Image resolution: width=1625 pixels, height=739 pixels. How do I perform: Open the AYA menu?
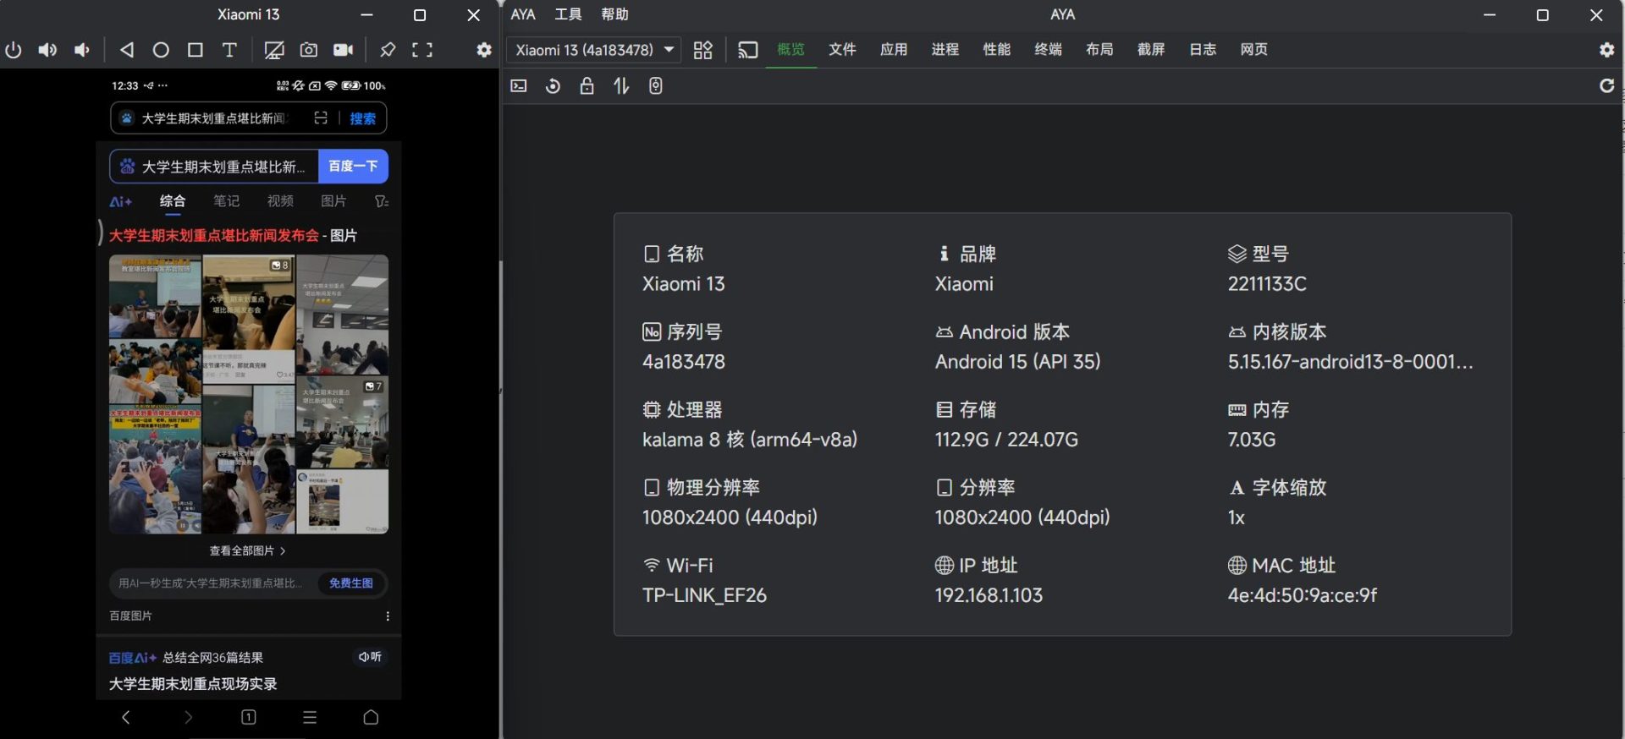tap(523, 14)
